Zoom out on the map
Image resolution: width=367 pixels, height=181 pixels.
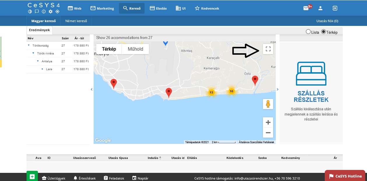pyautogui.click(x=268, y=133)
